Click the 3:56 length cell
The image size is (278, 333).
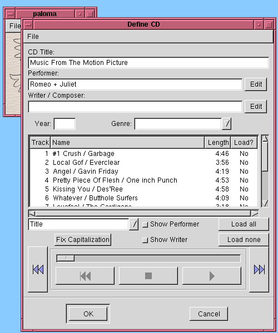[222, 163]
